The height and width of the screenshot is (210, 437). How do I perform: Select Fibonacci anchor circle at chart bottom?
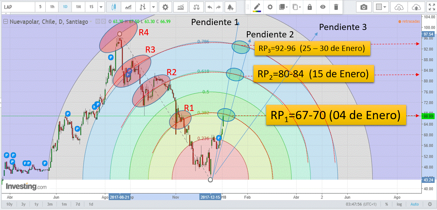[x=210, y=180]
